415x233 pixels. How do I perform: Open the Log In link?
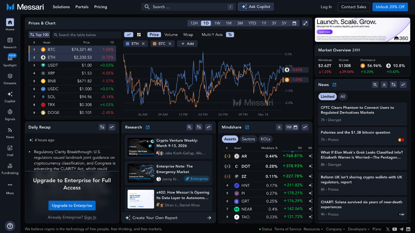tap(326, 7)
